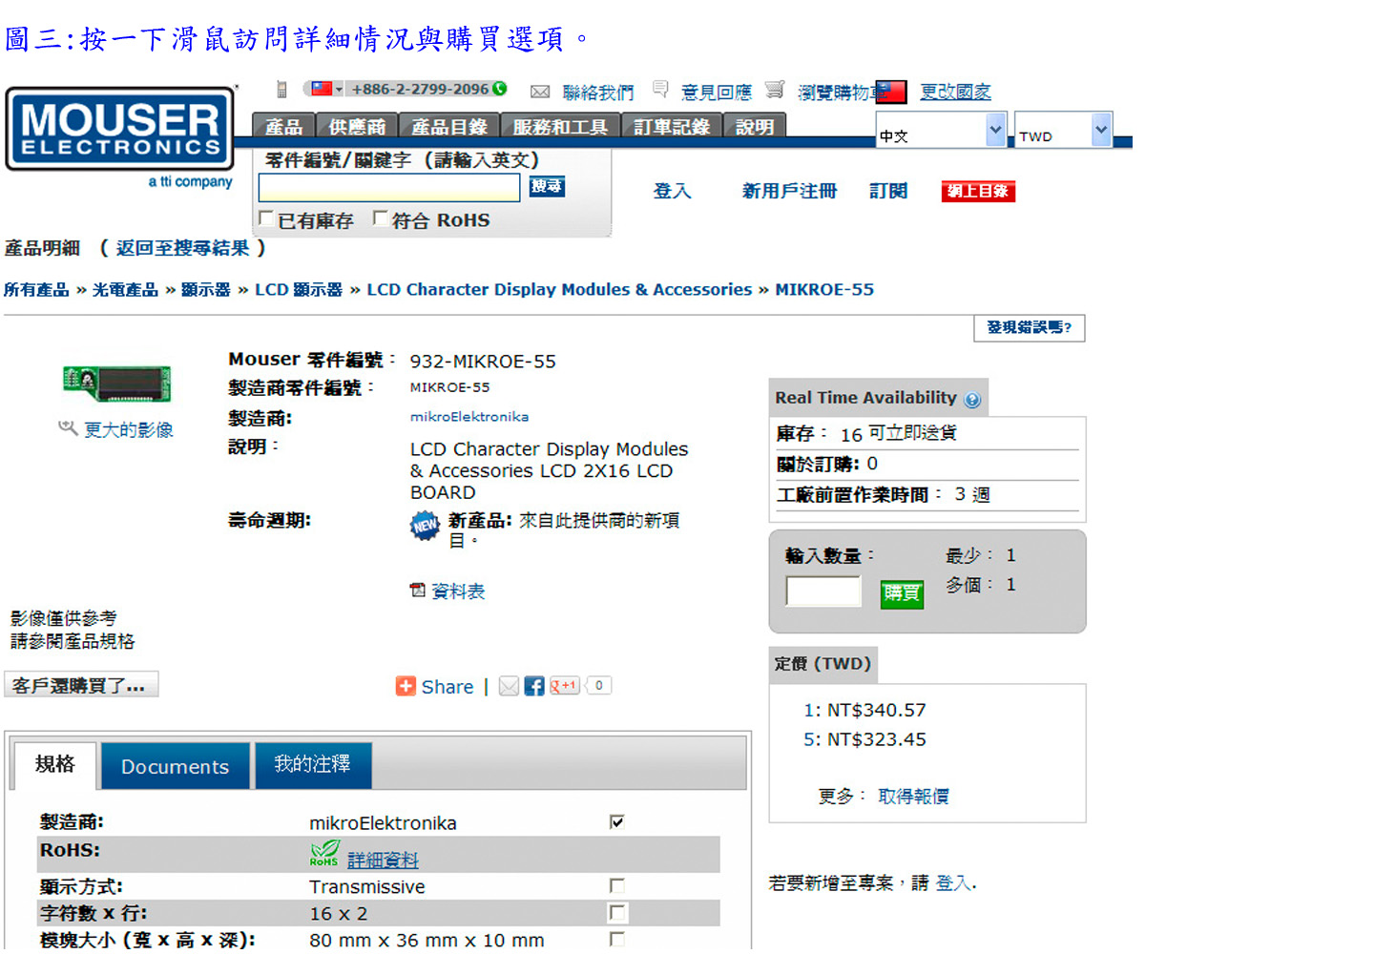Click the orange Share plus icon
The image size is (1374, 954).
coord(406,686)
